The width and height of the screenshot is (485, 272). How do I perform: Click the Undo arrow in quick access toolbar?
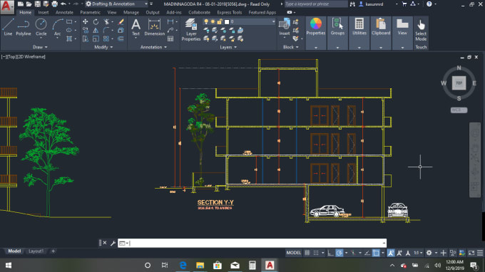63,4
